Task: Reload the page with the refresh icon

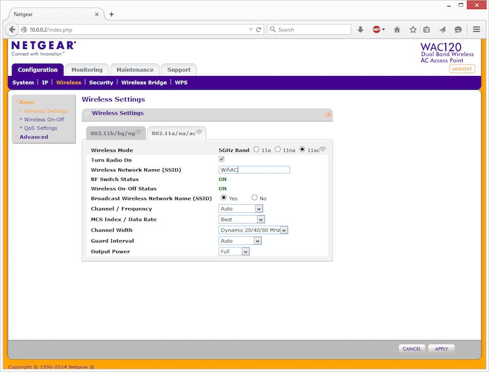Action: pyautogui.click(x=258, y=29)
